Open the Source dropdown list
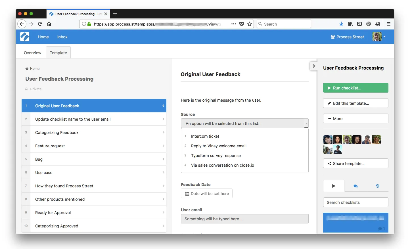 244,124
